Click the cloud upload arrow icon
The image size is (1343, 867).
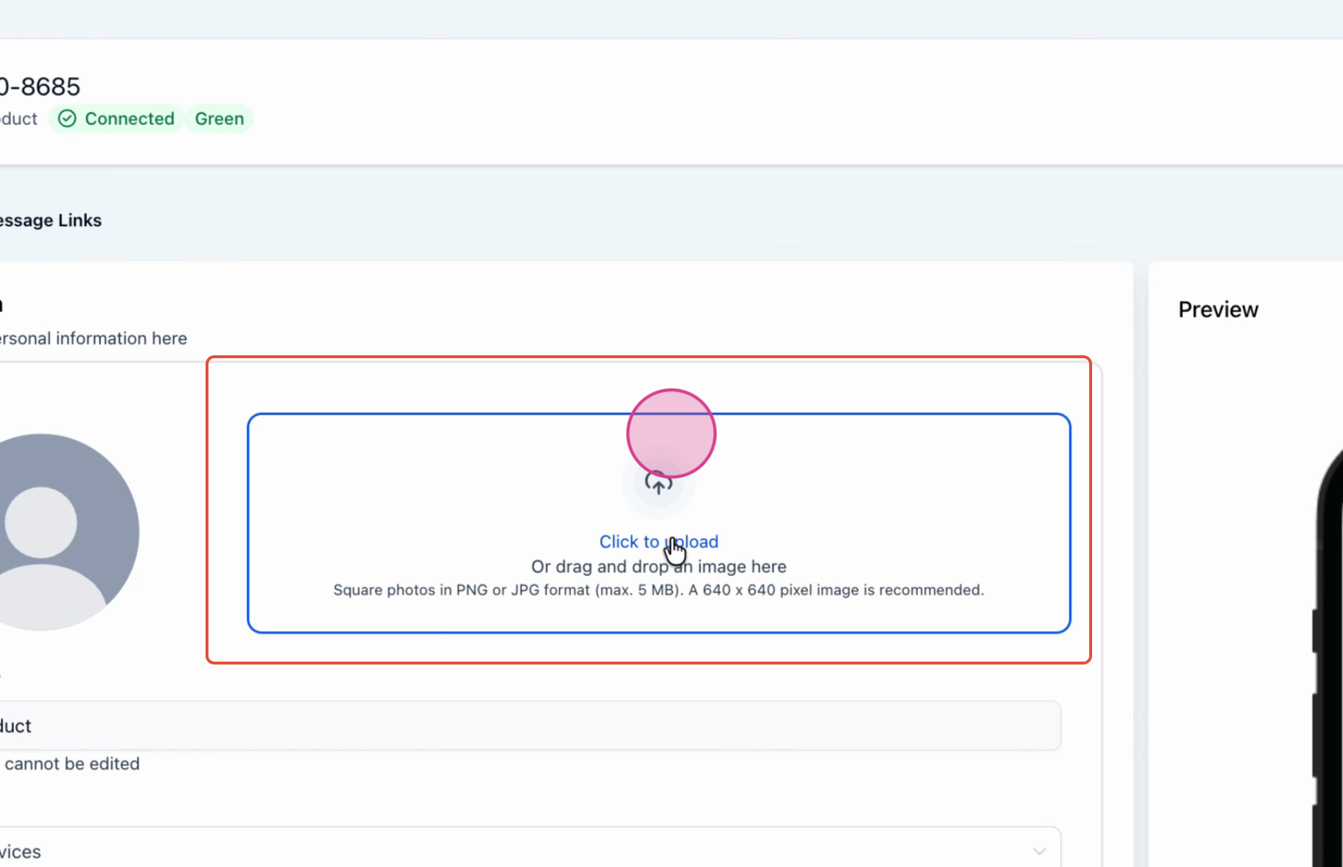click(658, 482)
